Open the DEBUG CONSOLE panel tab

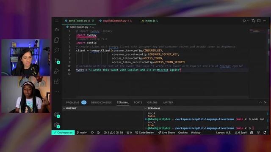tap(101, 103)
